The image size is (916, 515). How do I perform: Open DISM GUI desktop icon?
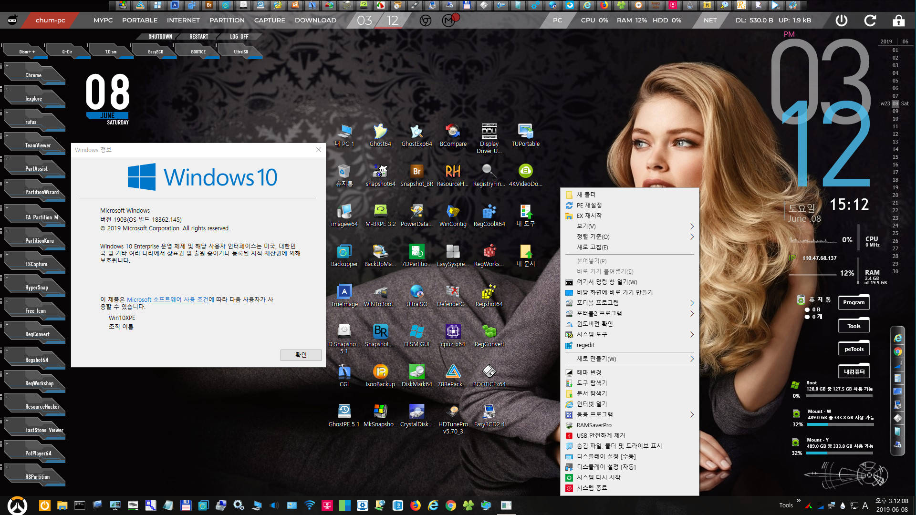(x=416, y=336)
